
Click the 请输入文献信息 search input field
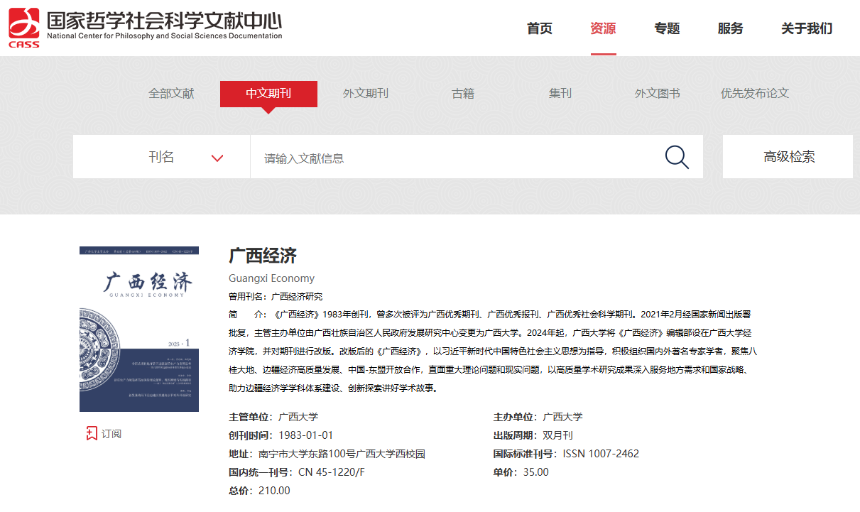[455, 158]
